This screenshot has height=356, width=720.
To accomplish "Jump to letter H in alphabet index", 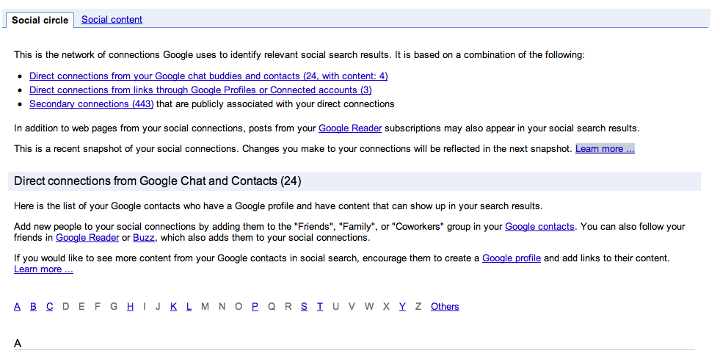I will tap(131, 306).
